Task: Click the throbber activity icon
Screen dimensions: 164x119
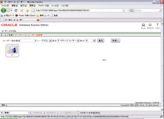Action: click(161, 6)
